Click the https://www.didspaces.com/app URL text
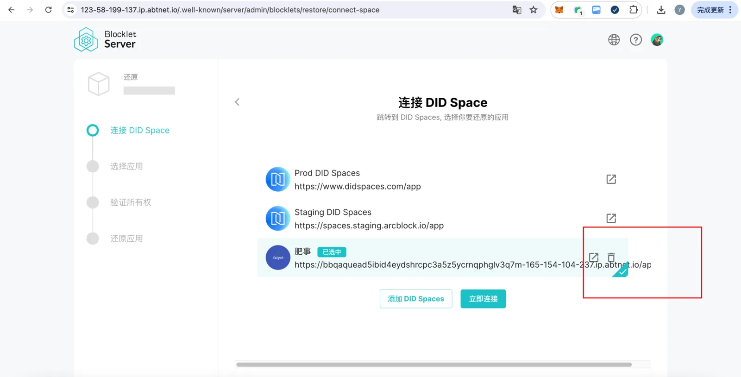The height and width of the screenshot is (377, 741). point(358,186)
